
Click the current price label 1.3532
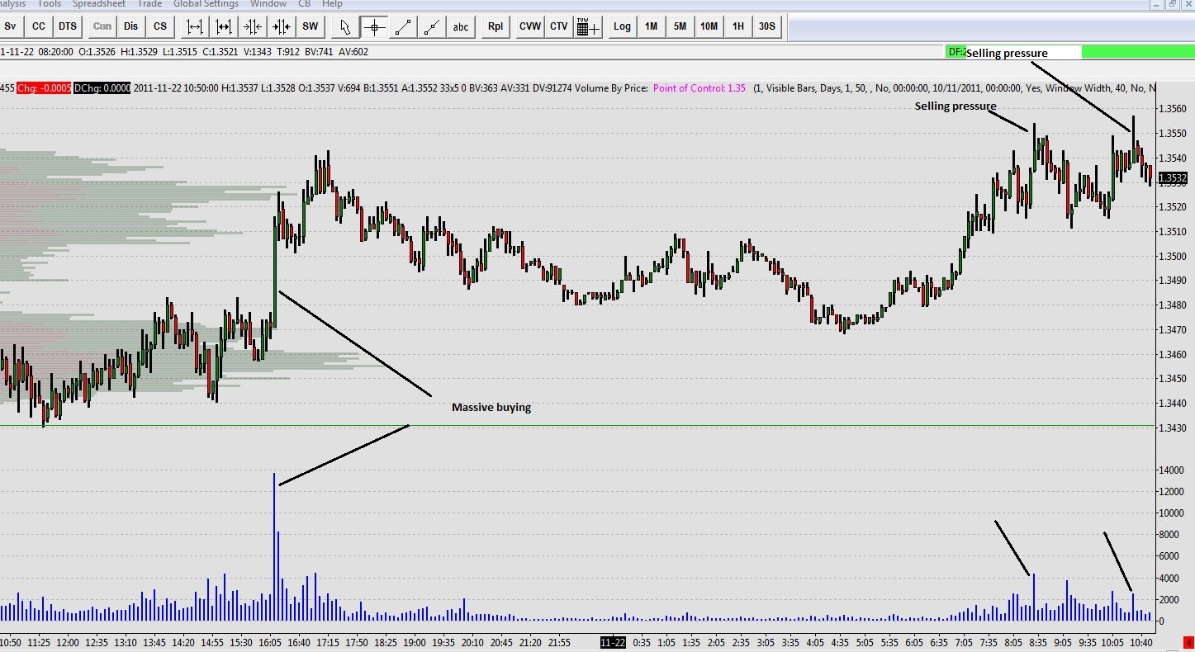pos(1173,178)
